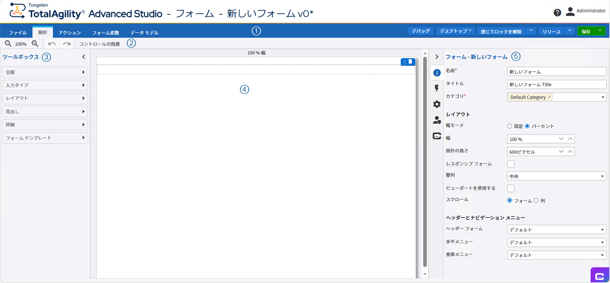Click the undo arrow icon
Image resolution: width=610 pixels, height=283 pixels.
pos(51,44)
